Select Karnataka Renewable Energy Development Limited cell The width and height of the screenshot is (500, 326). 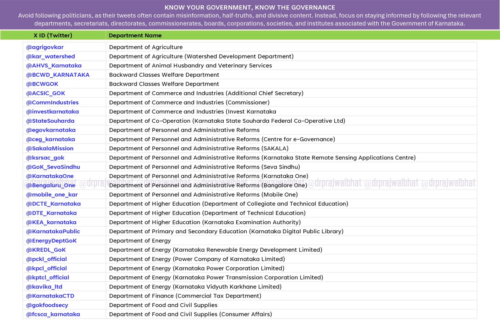pos(291,250)
